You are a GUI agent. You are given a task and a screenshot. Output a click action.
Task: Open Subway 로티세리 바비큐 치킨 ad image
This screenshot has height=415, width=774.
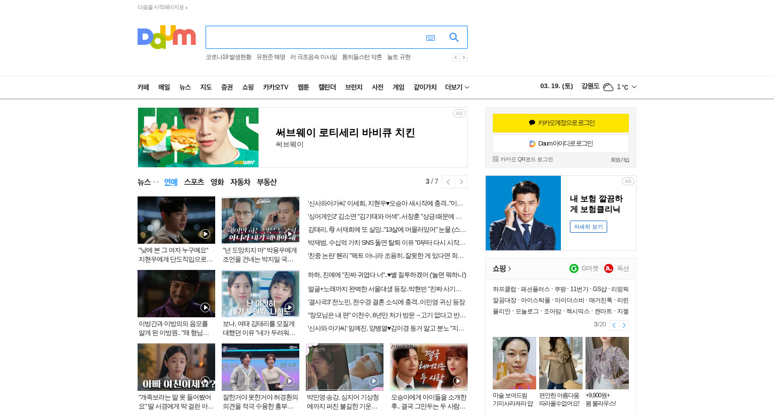click(198, 137)
